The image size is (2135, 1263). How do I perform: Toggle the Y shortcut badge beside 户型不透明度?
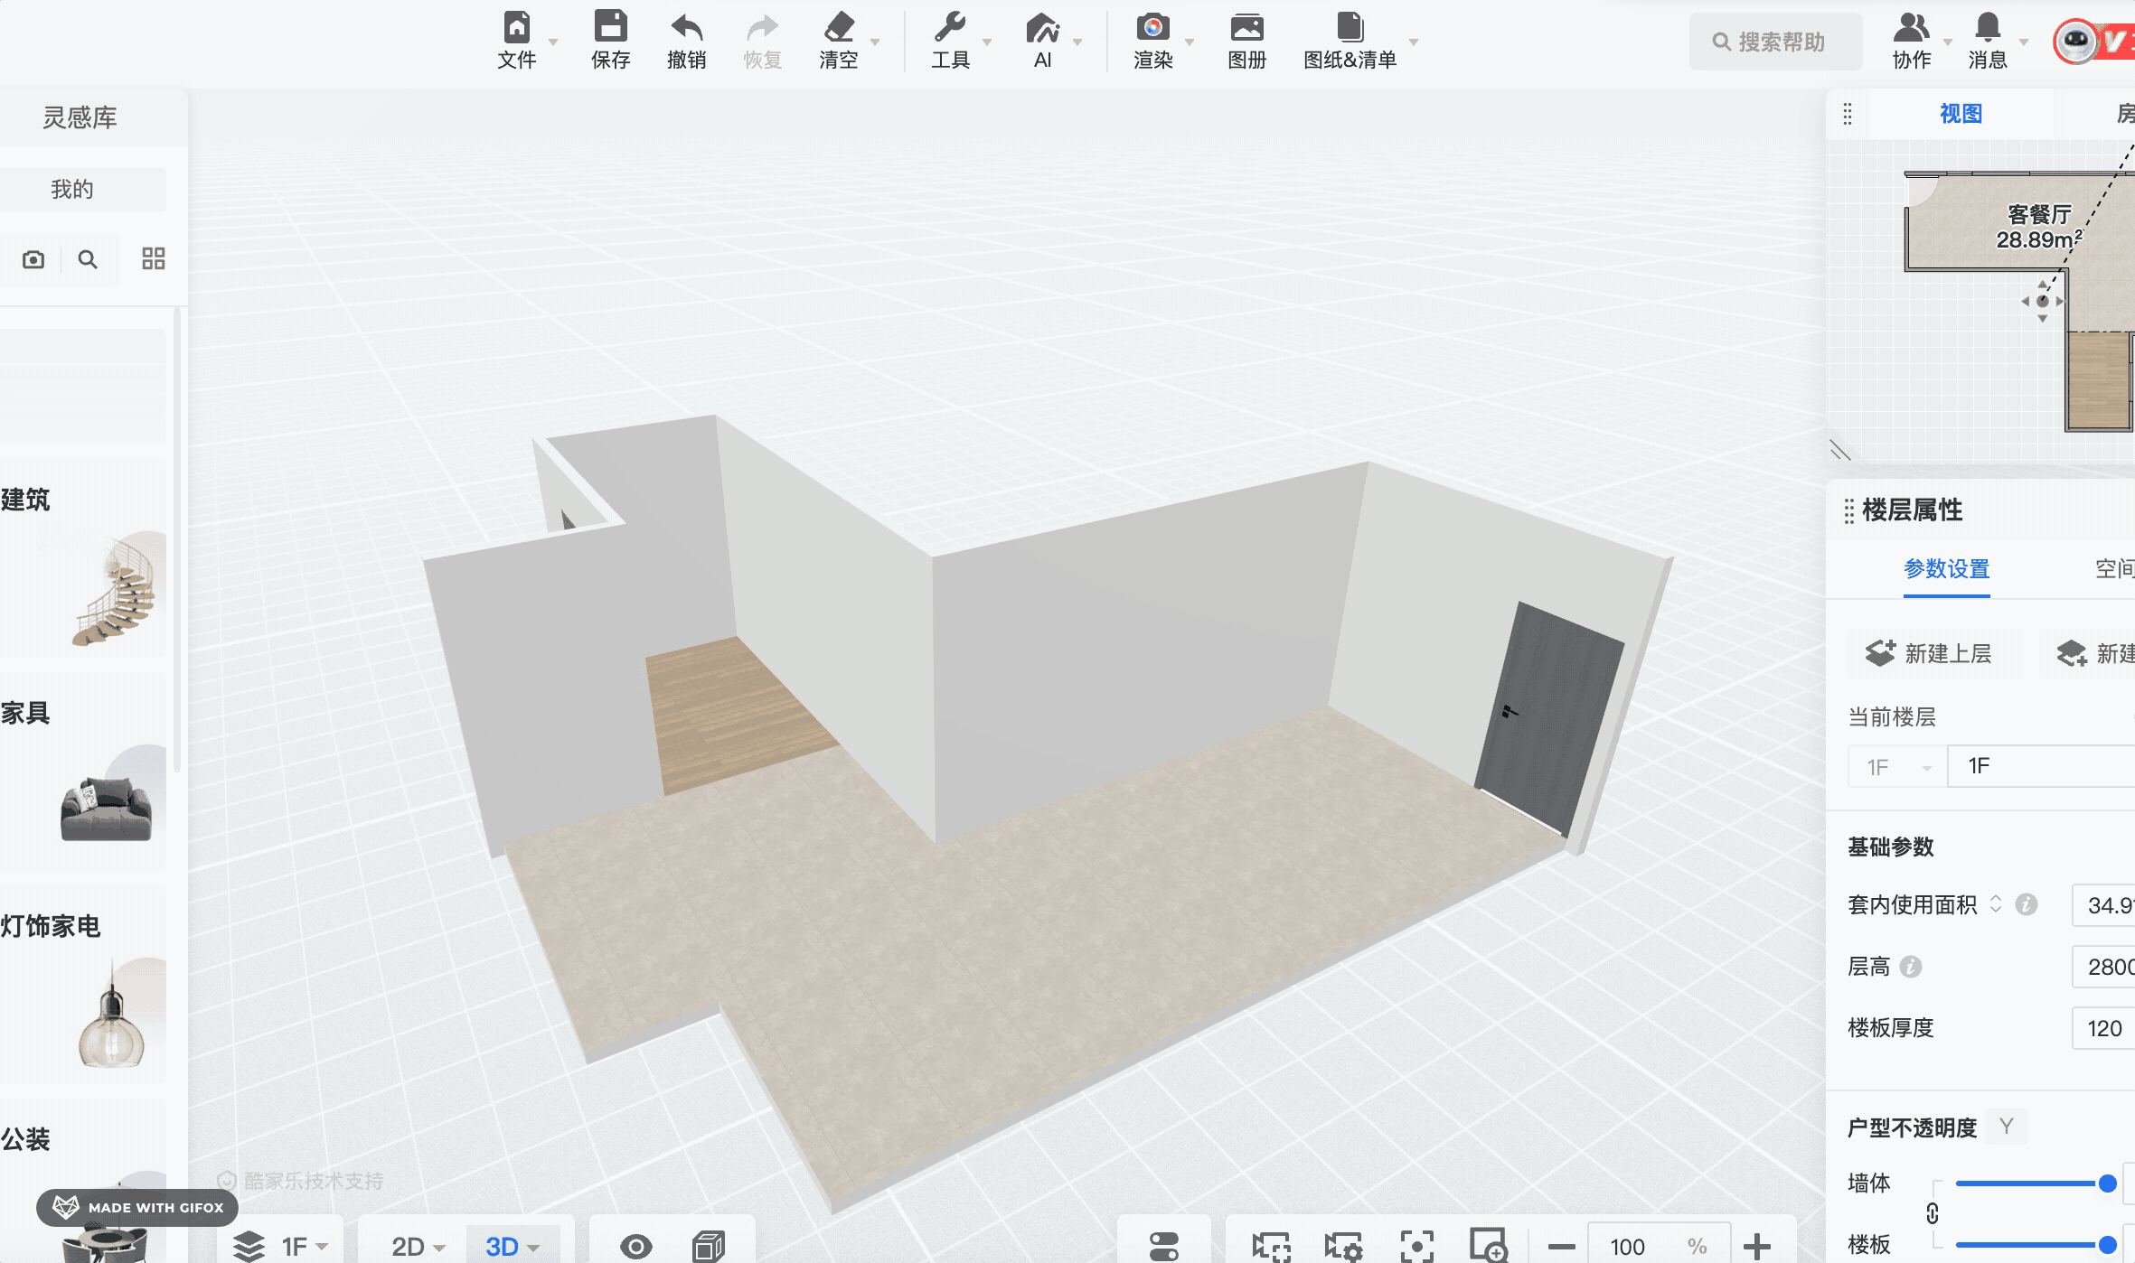[2007, 1127]
